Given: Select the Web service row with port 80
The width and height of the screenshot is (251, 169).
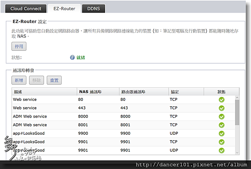Looking at the screenshot, I should point(123,100).
